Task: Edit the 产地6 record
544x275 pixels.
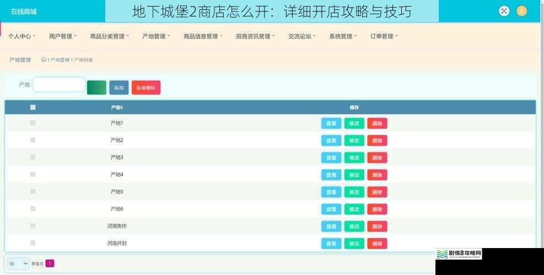Action: pos(354,209)
